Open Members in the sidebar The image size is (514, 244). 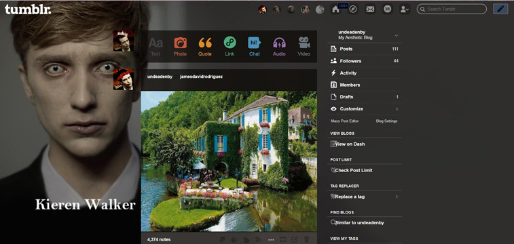(x=364, y=85)
